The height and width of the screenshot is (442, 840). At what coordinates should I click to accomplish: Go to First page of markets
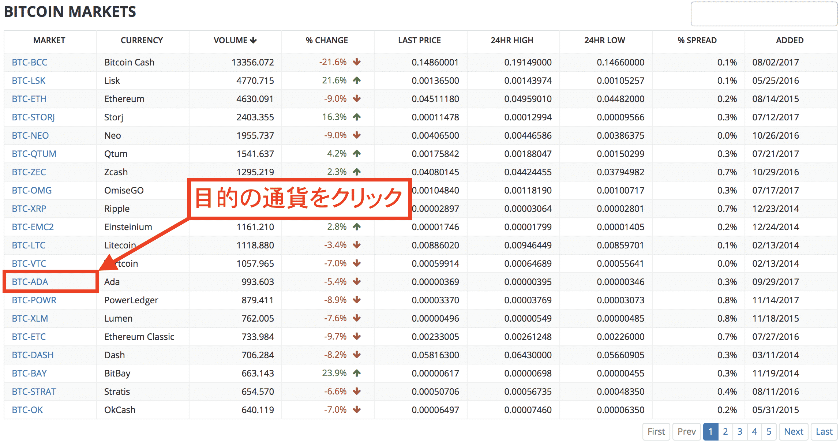pos(656,432)
